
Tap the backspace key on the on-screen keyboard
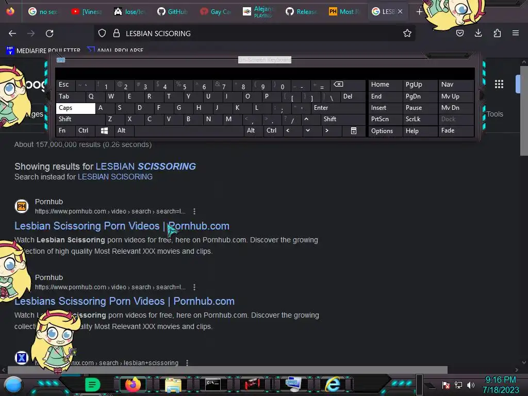tap(338, 85)
